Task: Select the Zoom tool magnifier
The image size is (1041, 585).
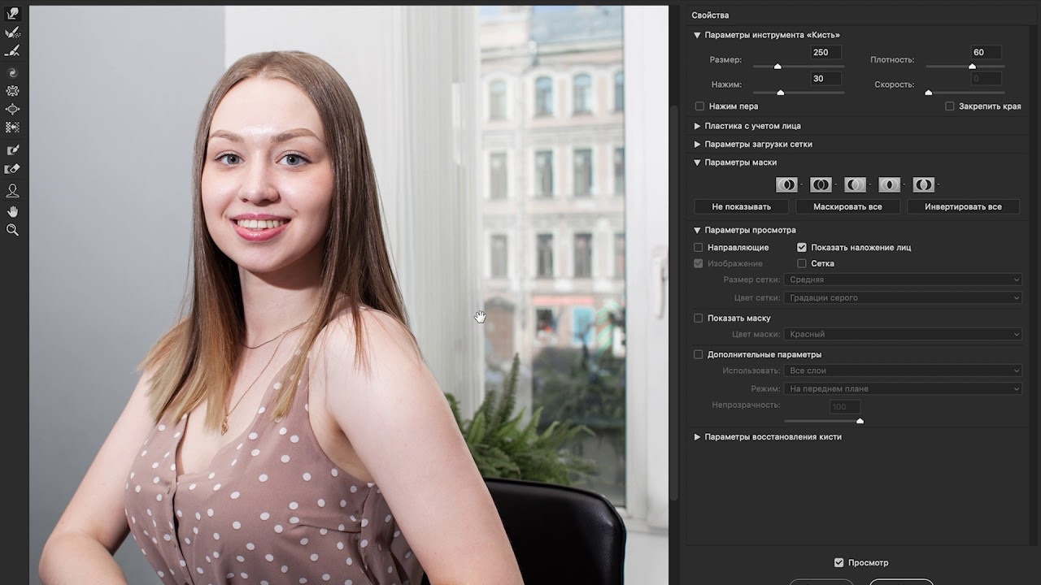Action: [x=12, y=230]
